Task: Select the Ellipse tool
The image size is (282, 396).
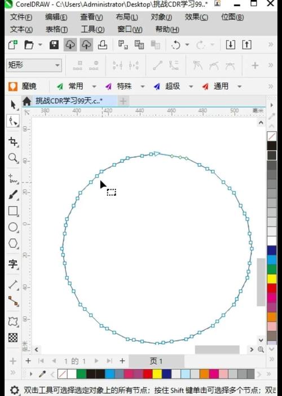Action: click(13, 227)
